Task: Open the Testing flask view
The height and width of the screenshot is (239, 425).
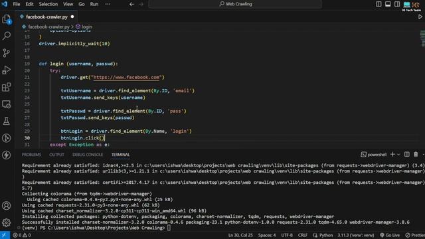Action: pos(7,121)
